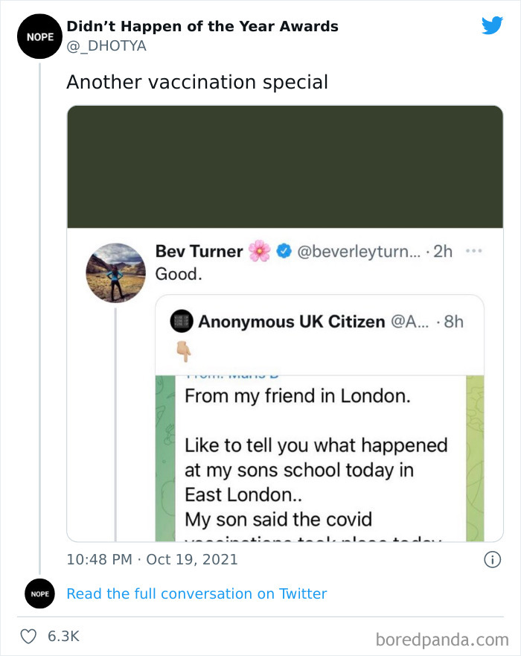Click the Twitter bird logo
The image size is (521, 656).
tap(492, 26)
